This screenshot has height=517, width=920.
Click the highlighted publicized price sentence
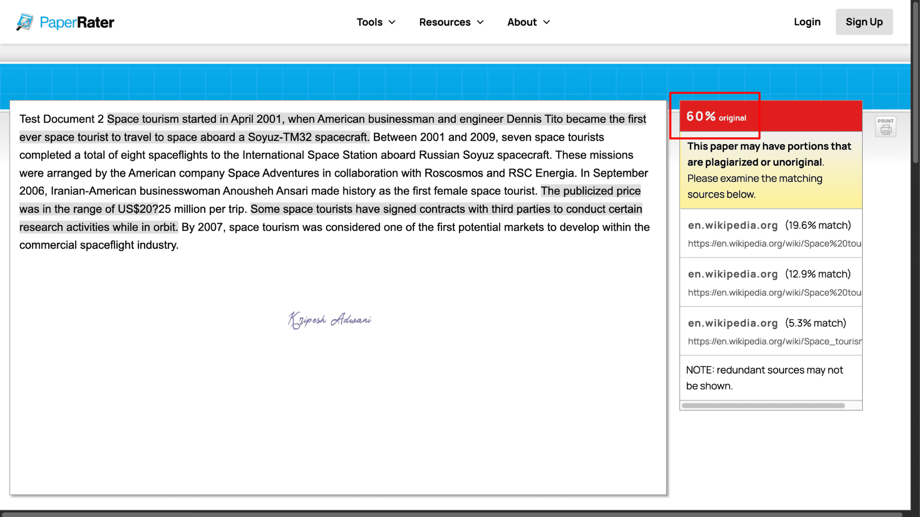point(590,191)
